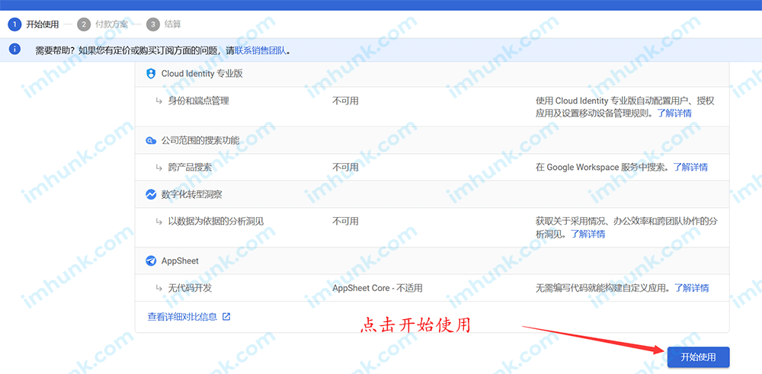The width and height of the screenshot is (762, 374).
Task: Click external link icon beside 查看详细对比信息
Action: [x=226, y=317]
